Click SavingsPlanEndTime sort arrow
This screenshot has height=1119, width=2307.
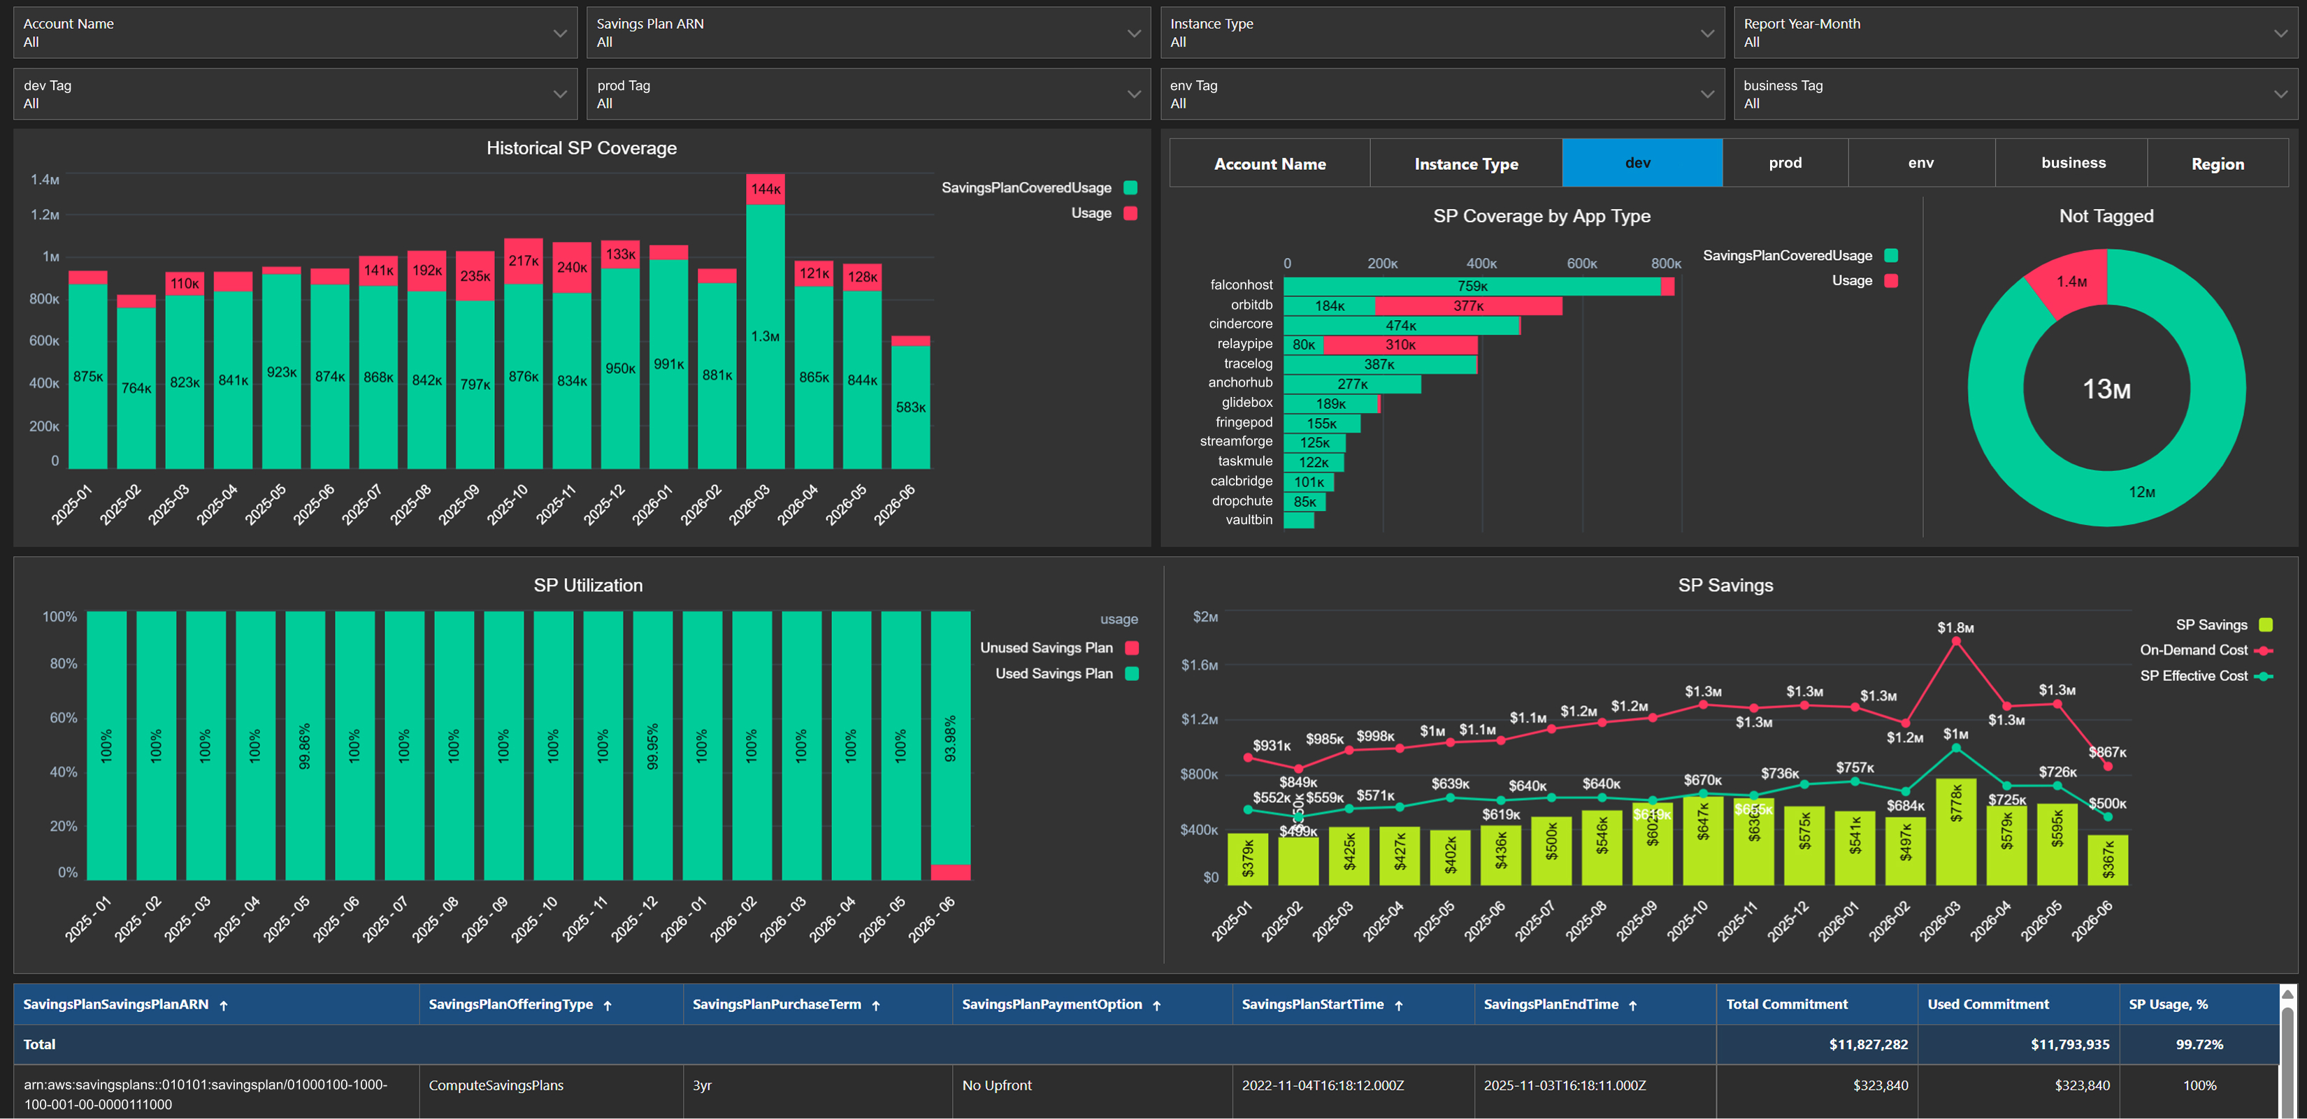coord(1632,1005)
